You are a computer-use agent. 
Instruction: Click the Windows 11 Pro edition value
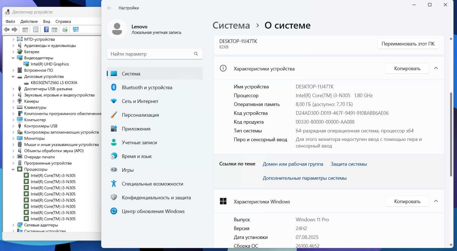[x=312, y=220]
